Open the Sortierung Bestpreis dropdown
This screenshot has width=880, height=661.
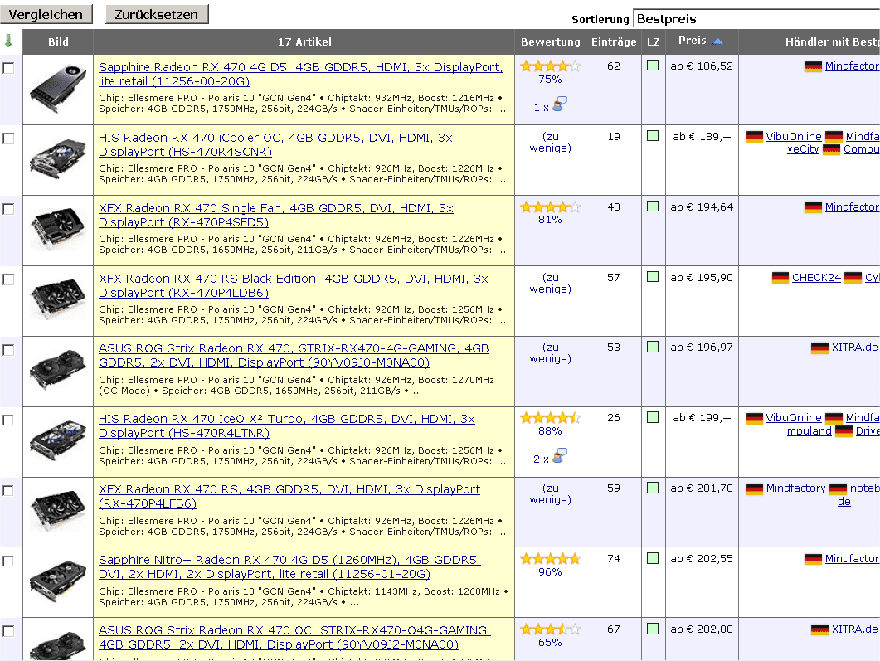(756, 18)
